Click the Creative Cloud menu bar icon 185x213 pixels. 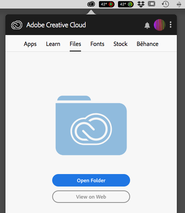[x=91, y=4]
